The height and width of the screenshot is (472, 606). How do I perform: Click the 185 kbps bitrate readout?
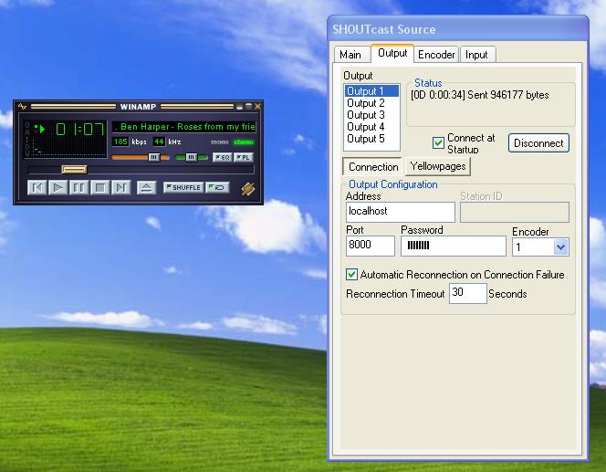click(120, 142)
